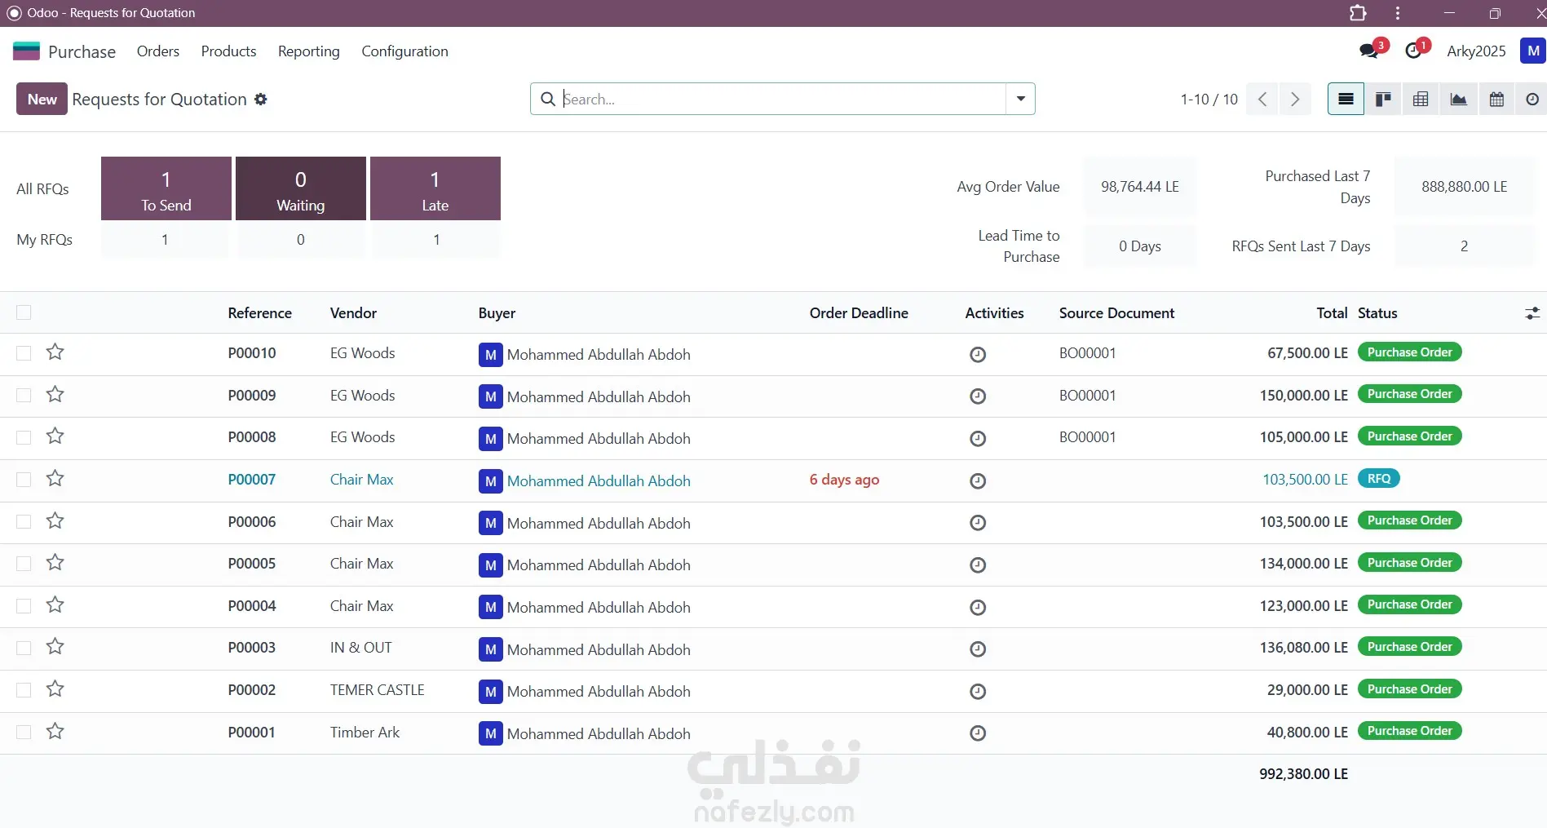The height and width of the screenshot is (828, 1547).
Task: Open the Requests for Quotation gear settings
Action: [261, 100]
